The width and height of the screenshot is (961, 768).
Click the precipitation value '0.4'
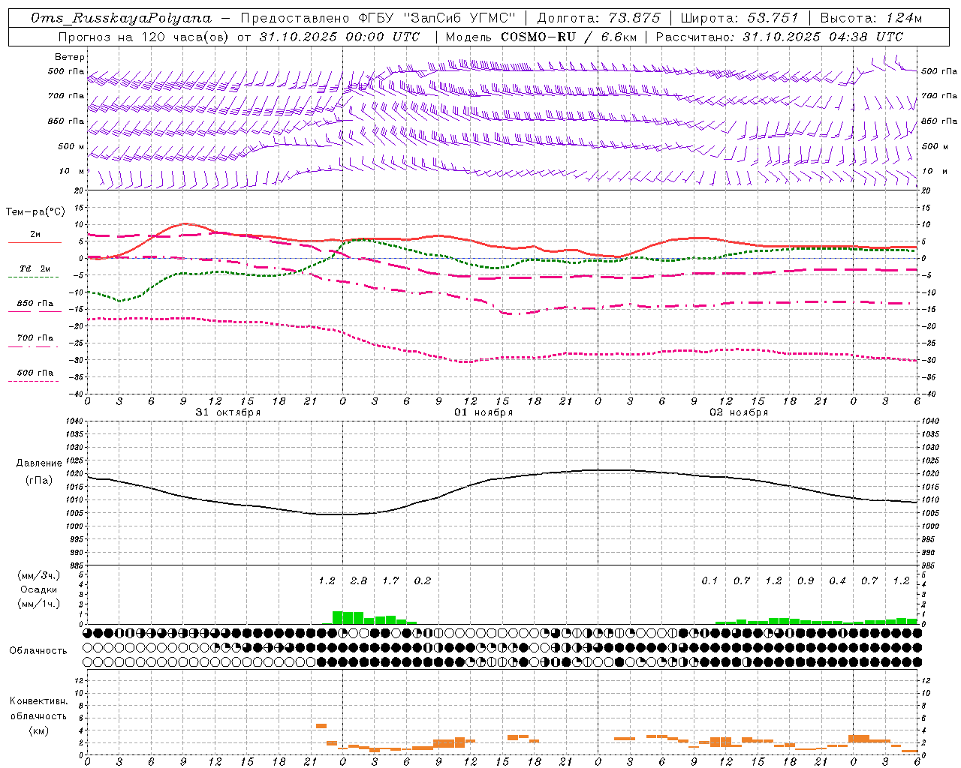(x=837, y=581)
